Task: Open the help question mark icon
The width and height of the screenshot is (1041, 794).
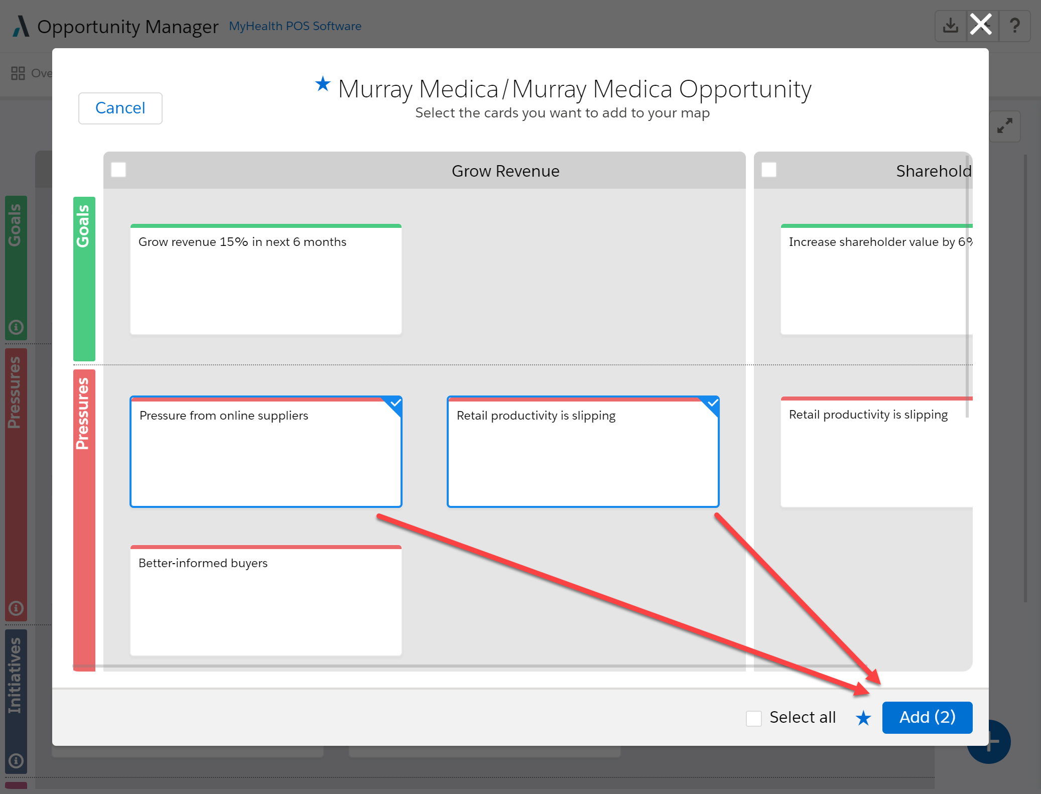Action: (x=1014, y=26)
